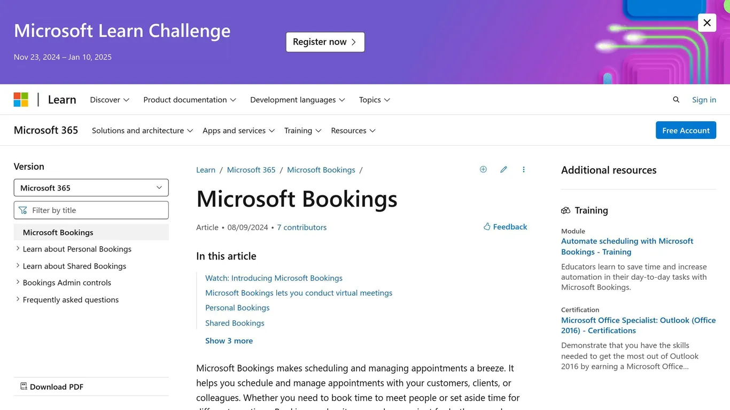Click the Feedback link
This screenshot has width=730, height=410.
(x=505, y=226)
